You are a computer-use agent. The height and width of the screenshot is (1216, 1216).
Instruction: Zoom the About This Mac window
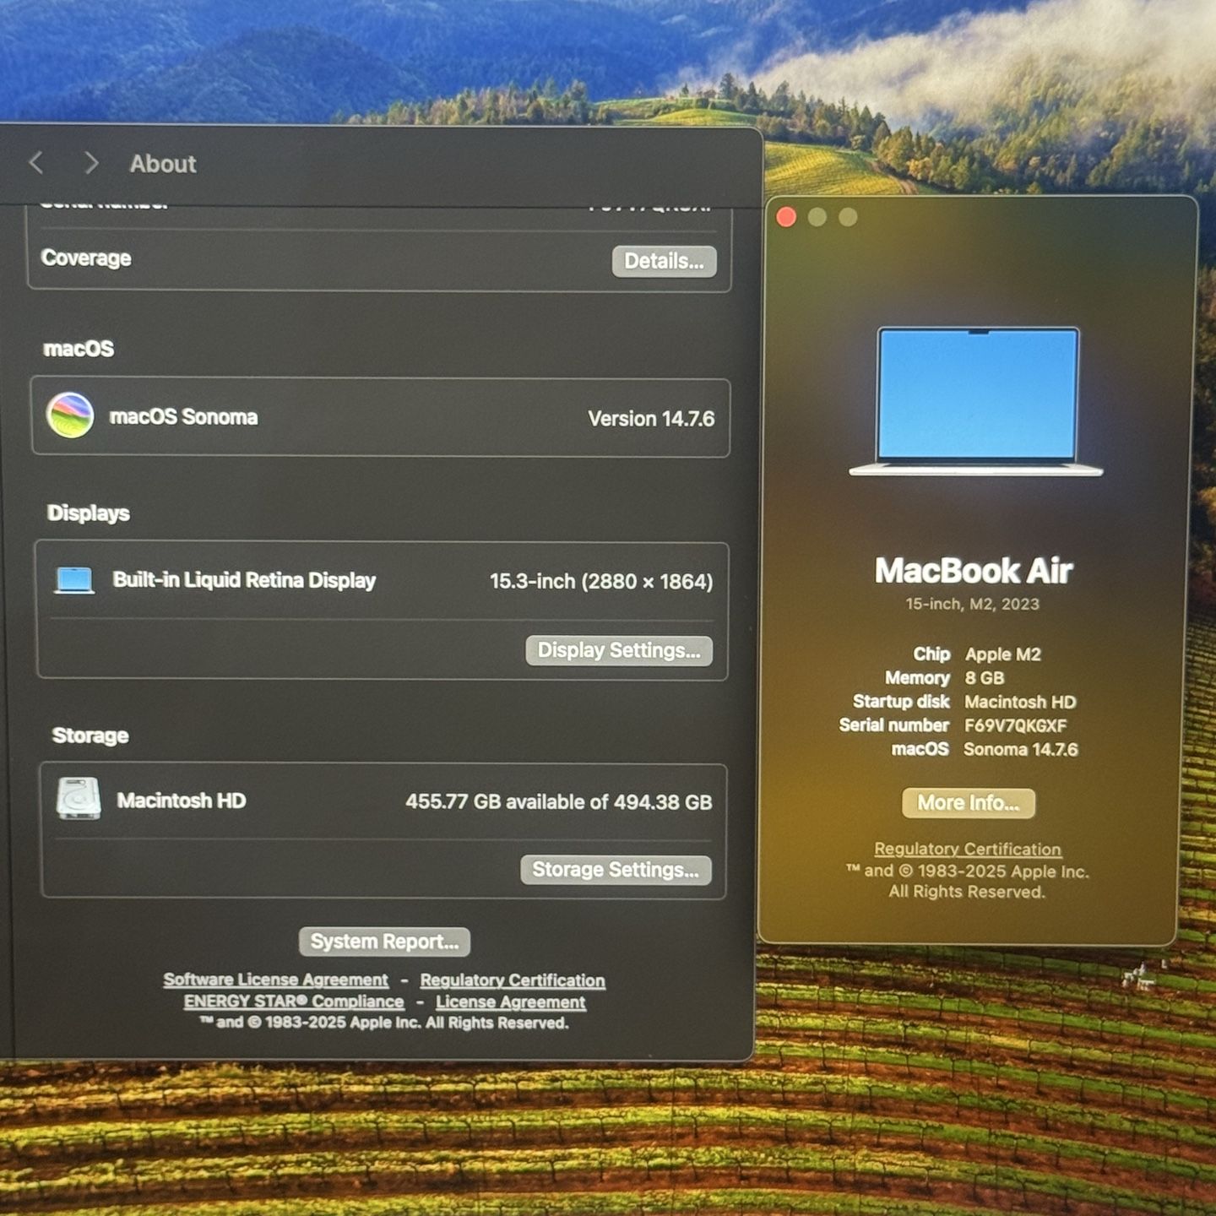point(848,217)
